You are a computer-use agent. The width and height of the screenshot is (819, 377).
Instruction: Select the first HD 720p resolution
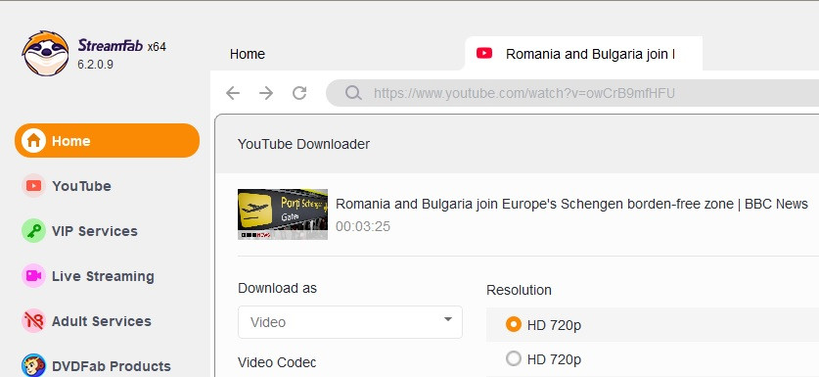pyautogui.click(x=514, y=325)
